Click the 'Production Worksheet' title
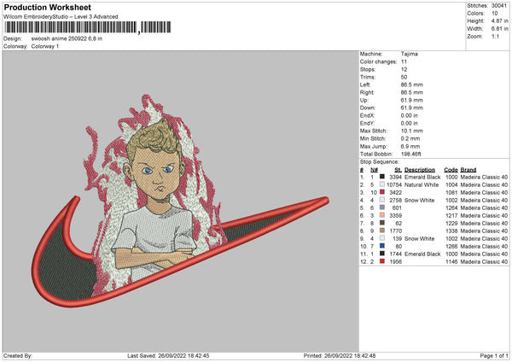Screen dimensions: 512x362 point(47,7)
